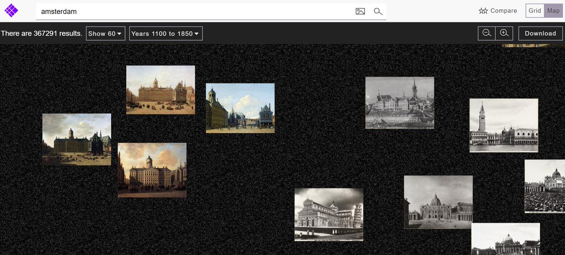
Task: Open top painting of Amsterdam town hall square
Action: coord(161,90)
